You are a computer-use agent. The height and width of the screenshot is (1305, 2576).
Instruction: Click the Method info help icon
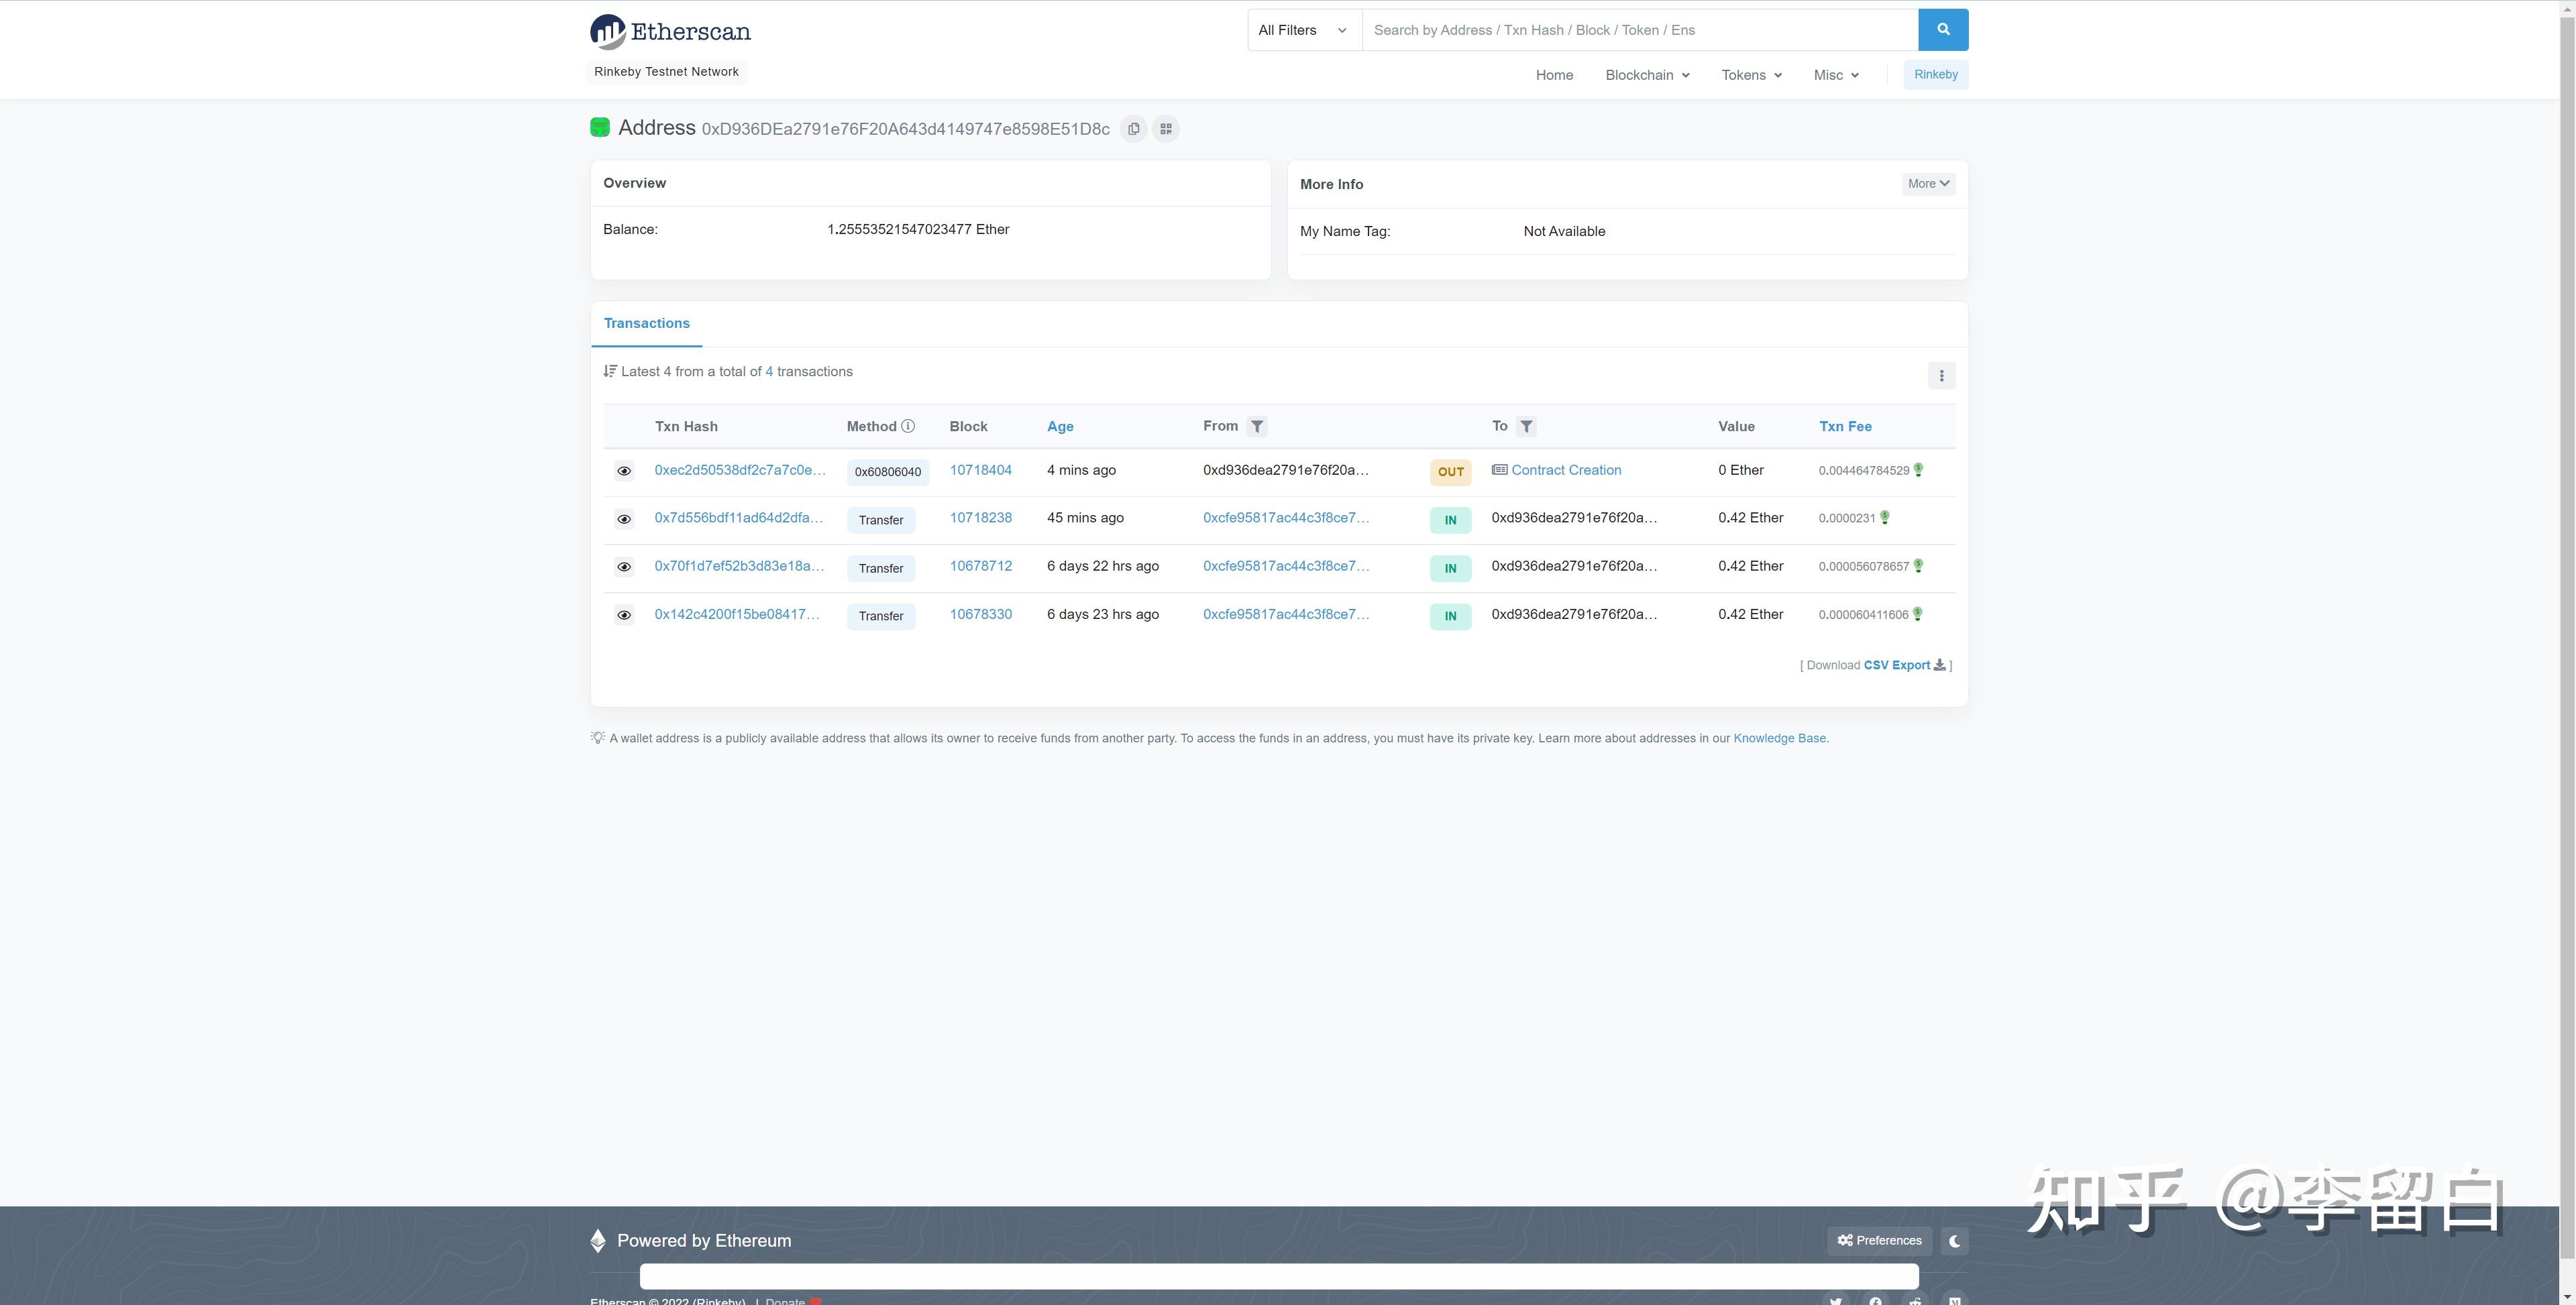pos(908,426)
